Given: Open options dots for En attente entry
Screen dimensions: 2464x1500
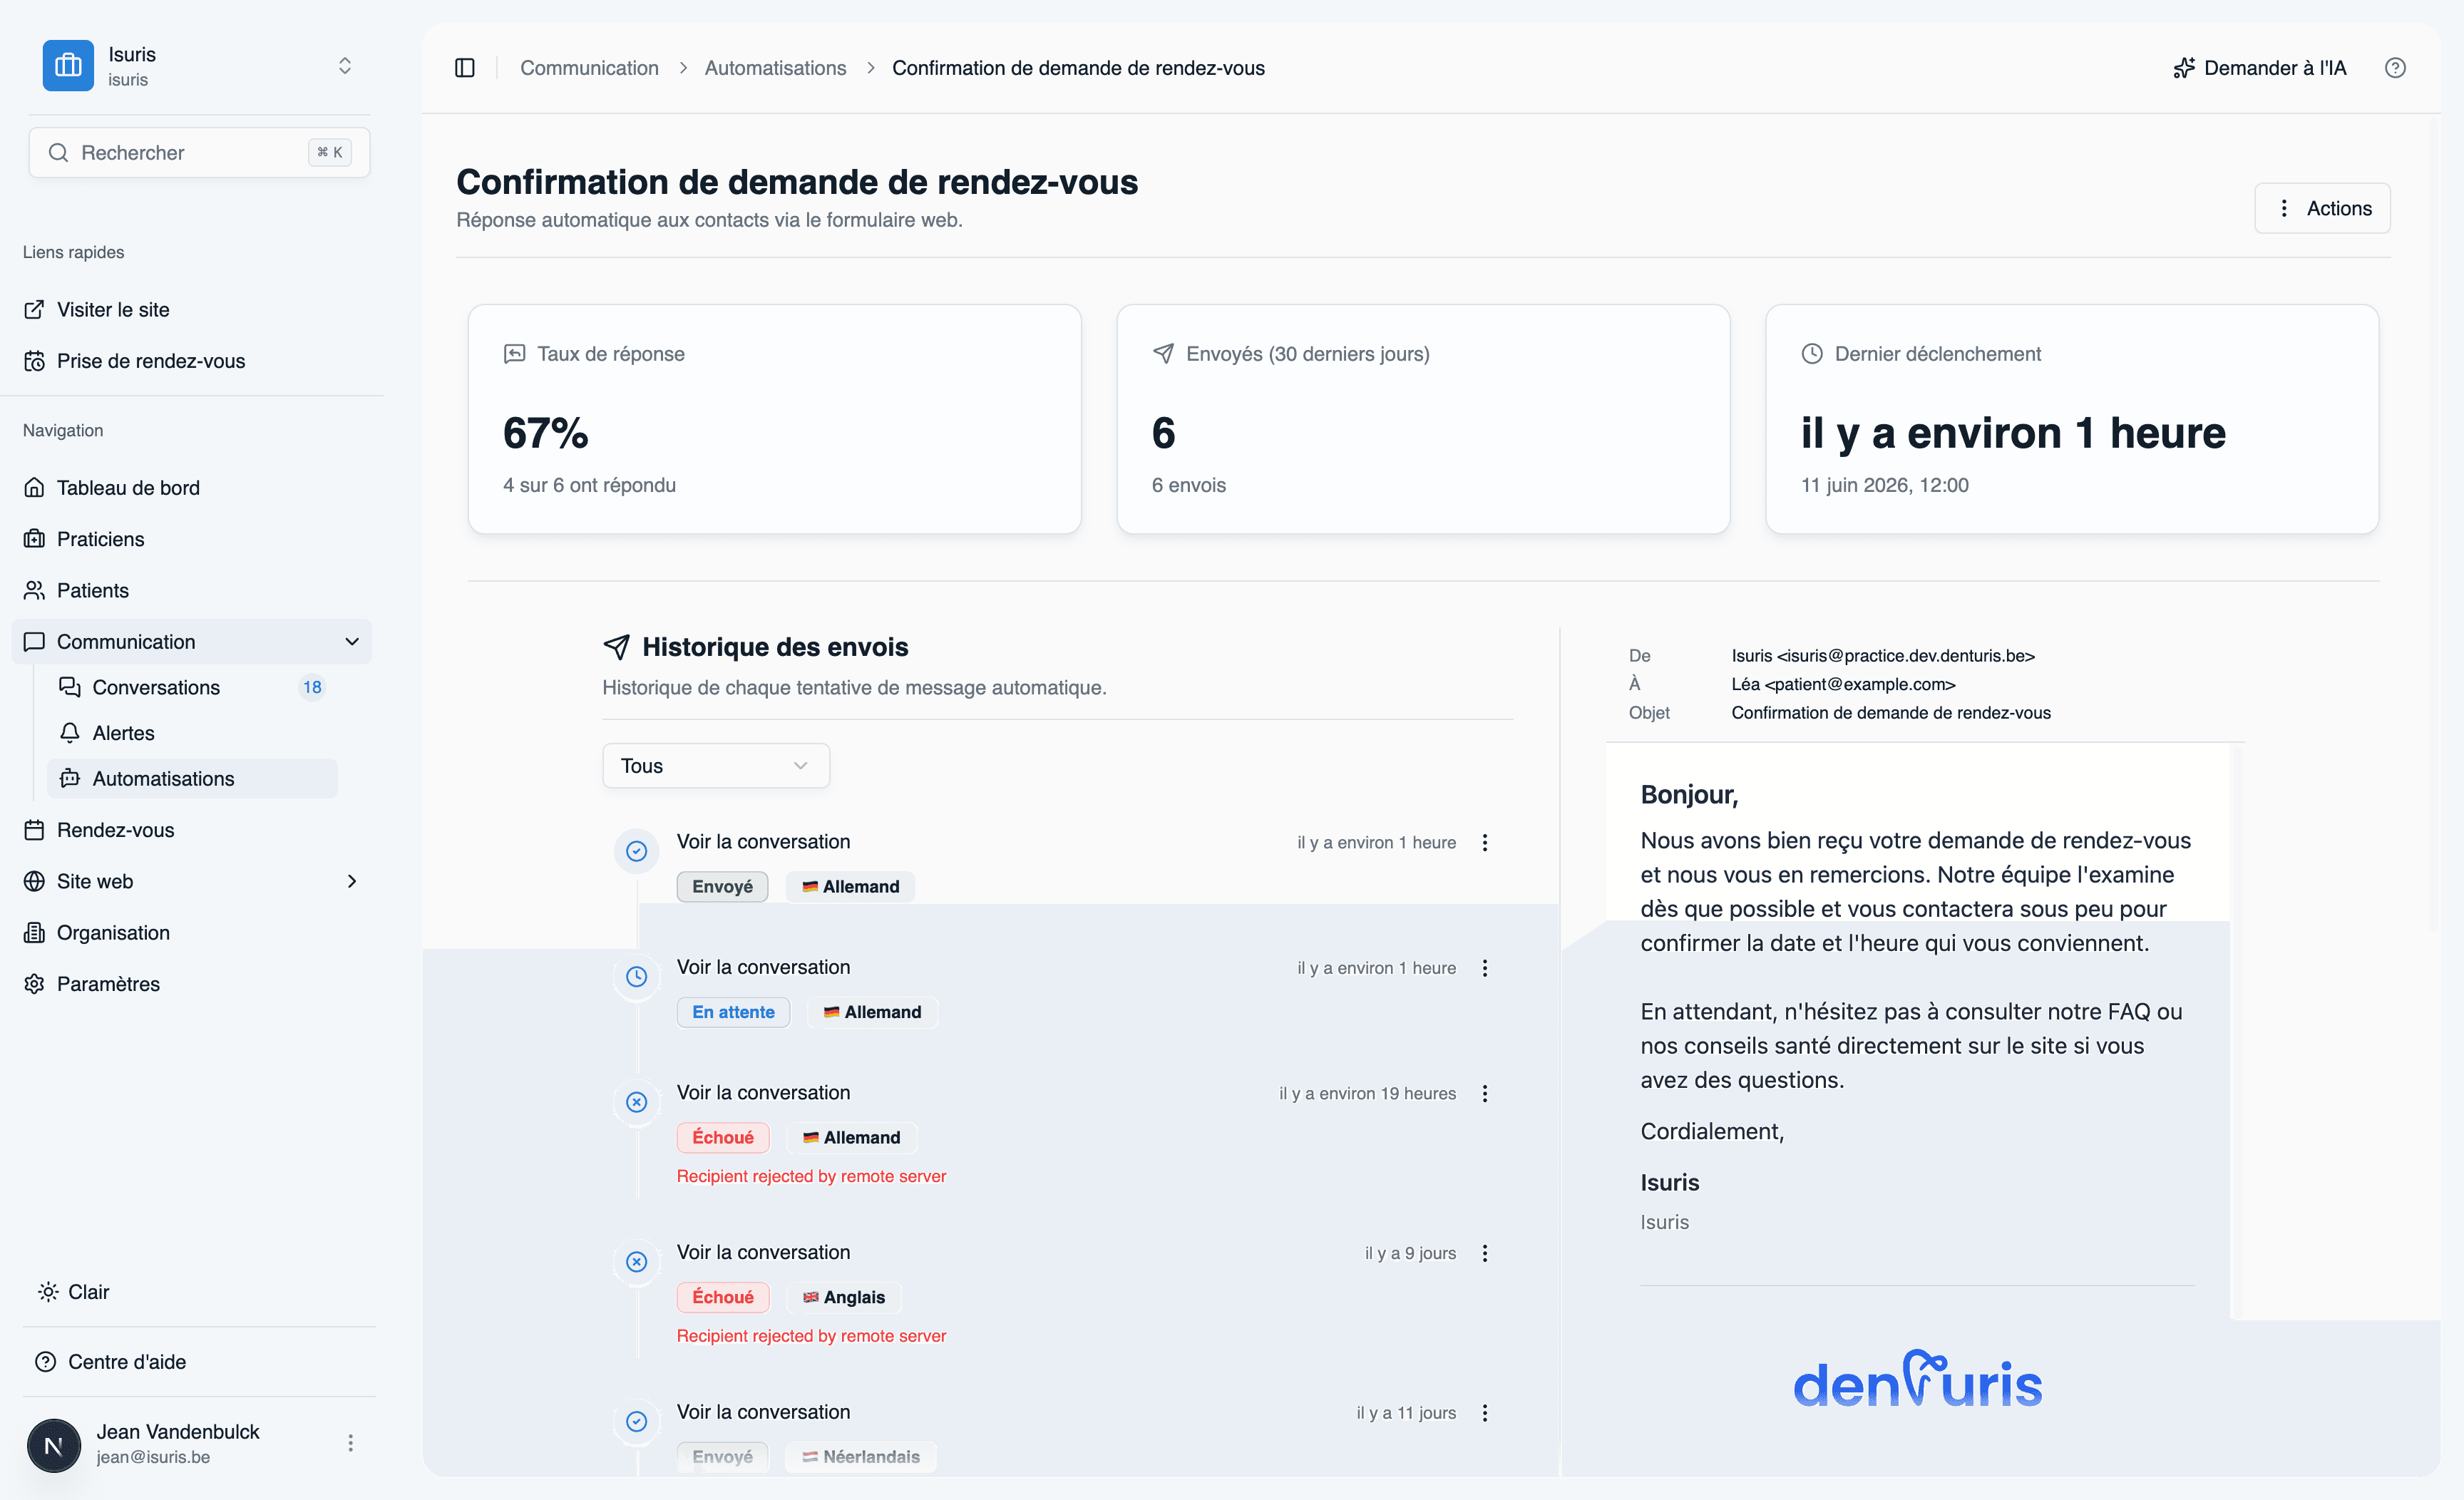Looking at the screenshot, I should [x=1485, y=968].
